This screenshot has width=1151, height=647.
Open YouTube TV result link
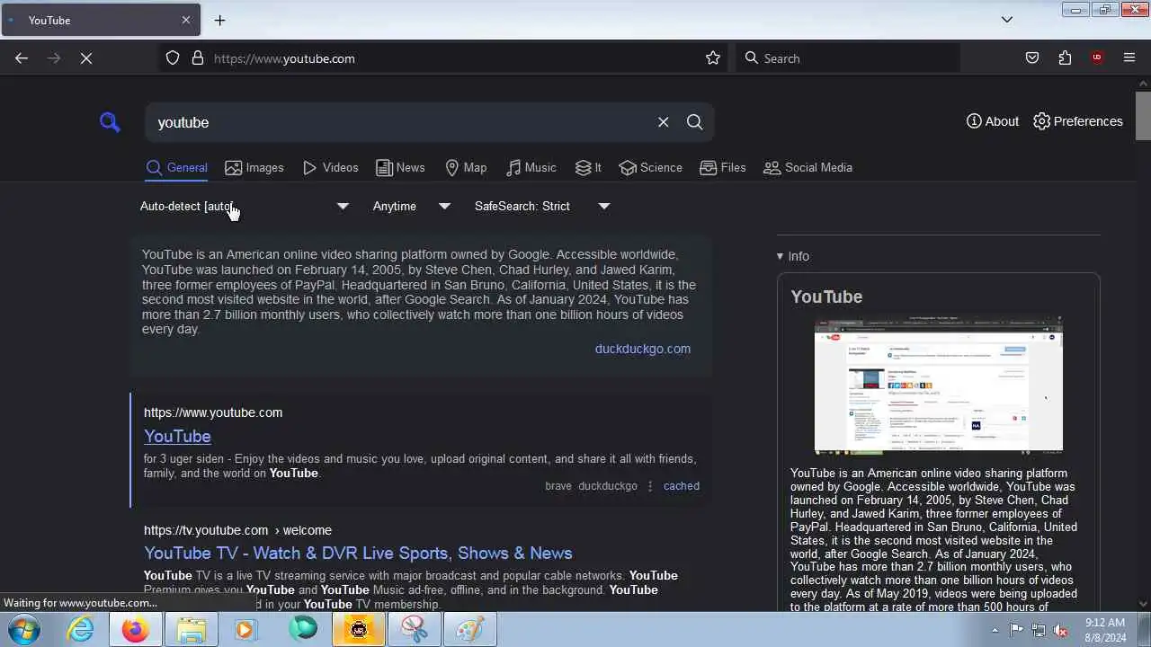[x=358, y=553]
